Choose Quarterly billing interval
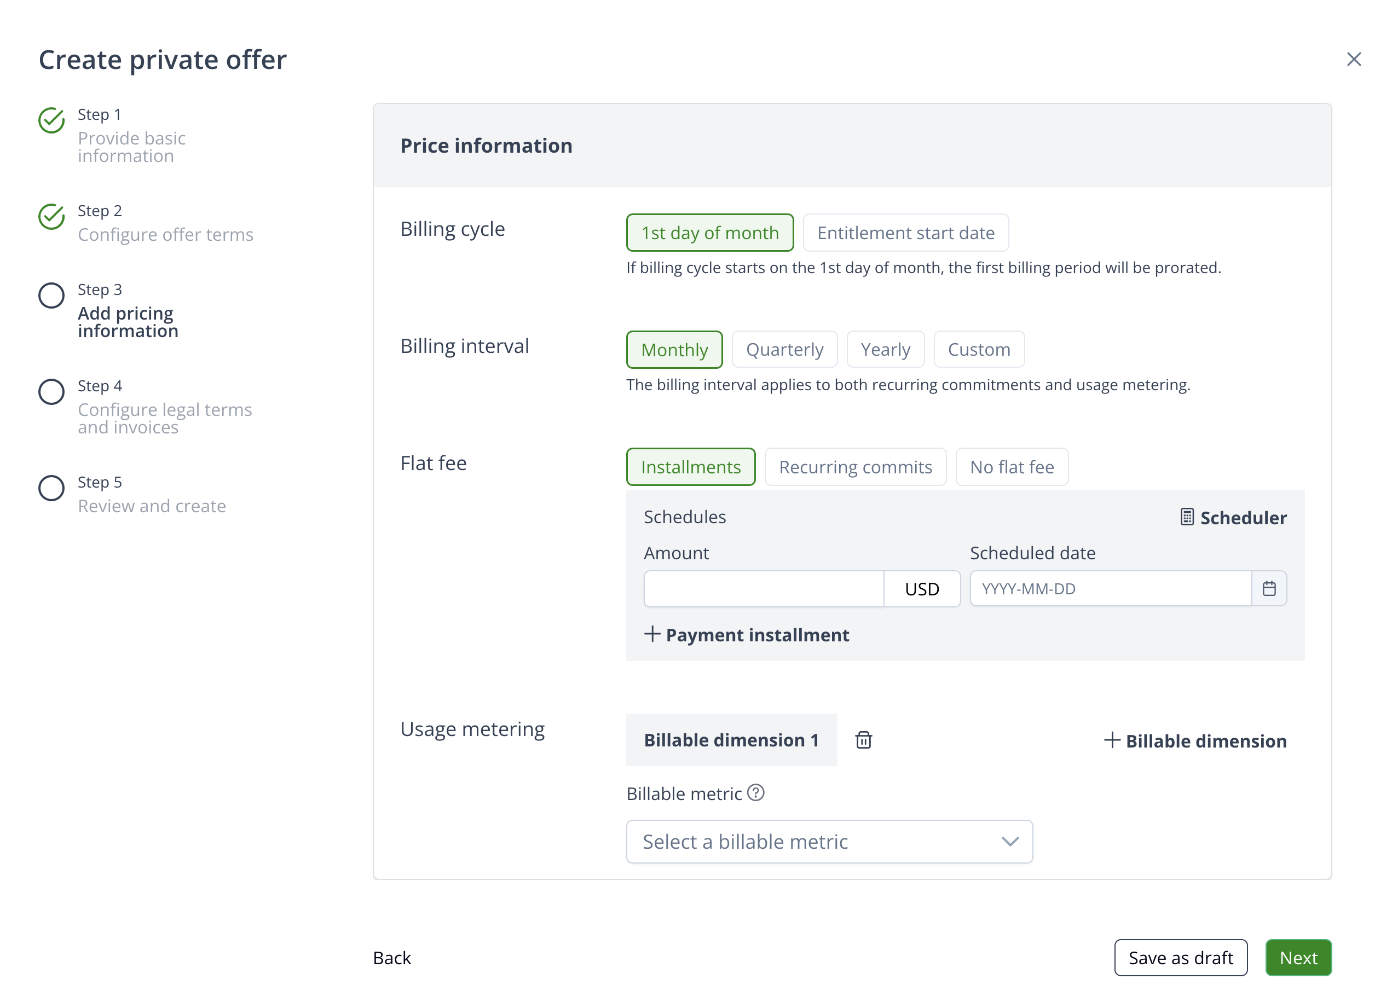Viewport: 1398px width, 1008px height. click(x=784, y=349)
